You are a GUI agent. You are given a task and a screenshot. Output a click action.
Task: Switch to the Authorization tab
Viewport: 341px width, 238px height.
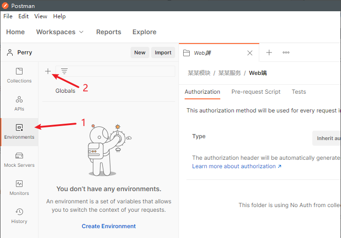[x=202, y=92]
